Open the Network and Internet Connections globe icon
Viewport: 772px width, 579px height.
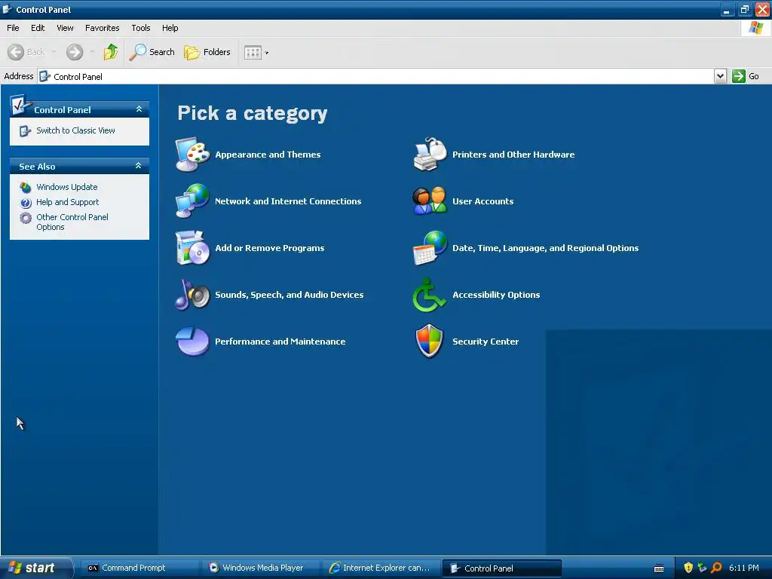pyautogui.click(x=192, y=201)
